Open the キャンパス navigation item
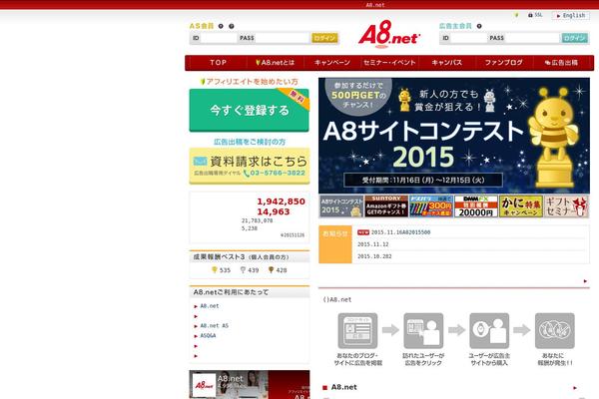 (447, 63)
